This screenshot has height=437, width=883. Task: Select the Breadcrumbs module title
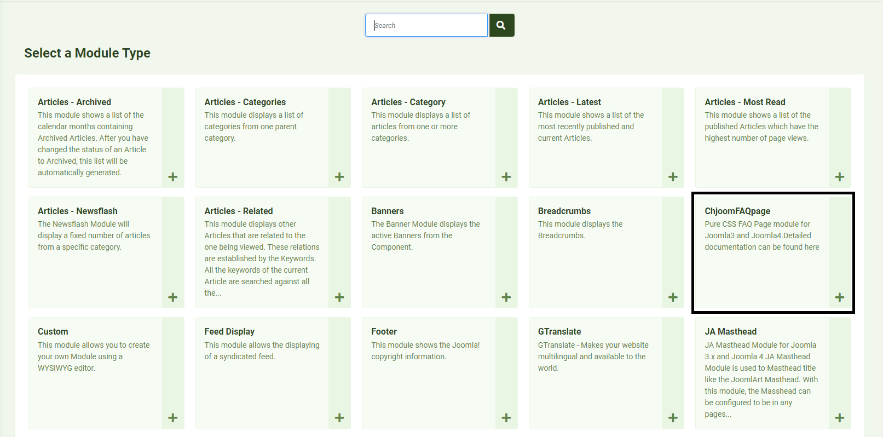point(564,211)
